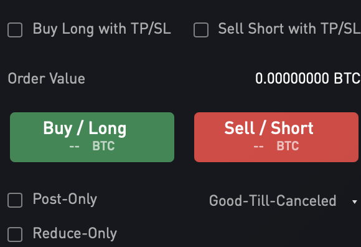361x247 pixels.
Task: Toggle the Post-Only checkbox
Action: point(15,200)
